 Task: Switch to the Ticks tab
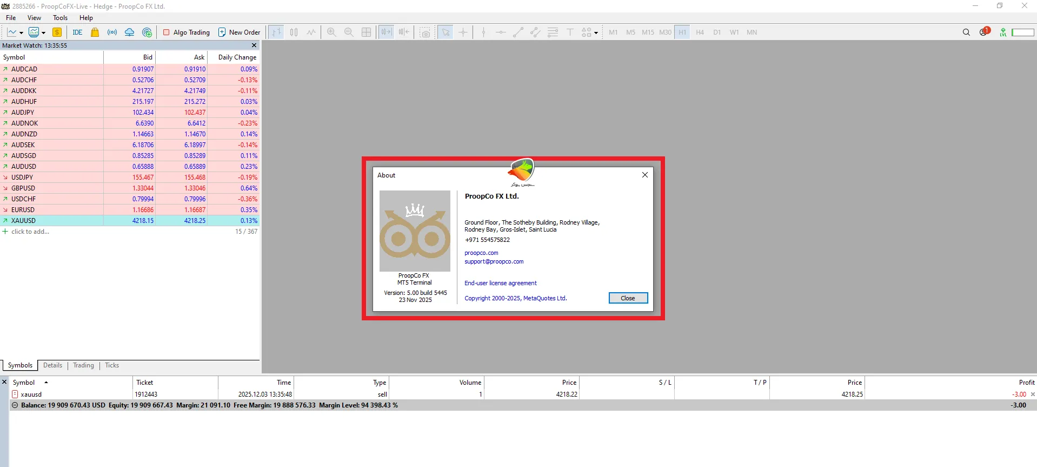[112, 365]
